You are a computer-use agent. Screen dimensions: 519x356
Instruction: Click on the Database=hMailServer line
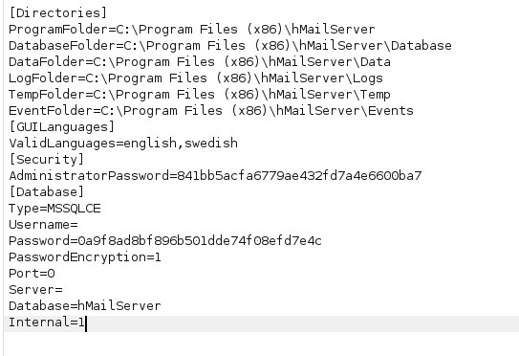tap(85, 305)
